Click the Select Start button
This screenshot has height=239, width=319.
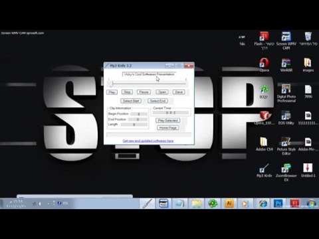pyautogui.click(x=131, y=101)
